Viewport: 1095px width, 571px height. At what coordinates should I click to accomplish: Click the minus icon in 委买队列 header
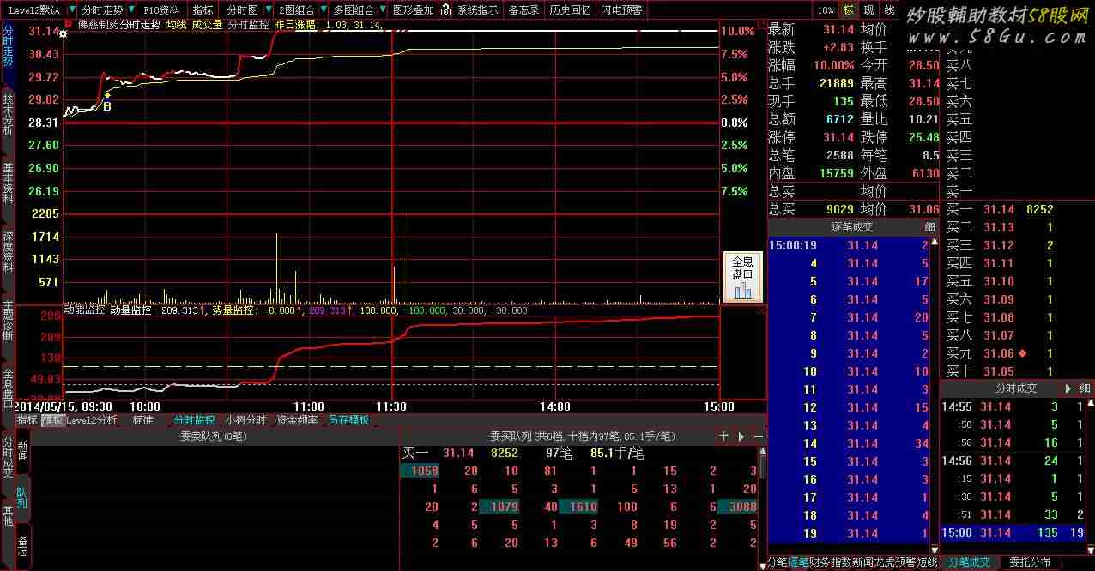tap(758, 436)
